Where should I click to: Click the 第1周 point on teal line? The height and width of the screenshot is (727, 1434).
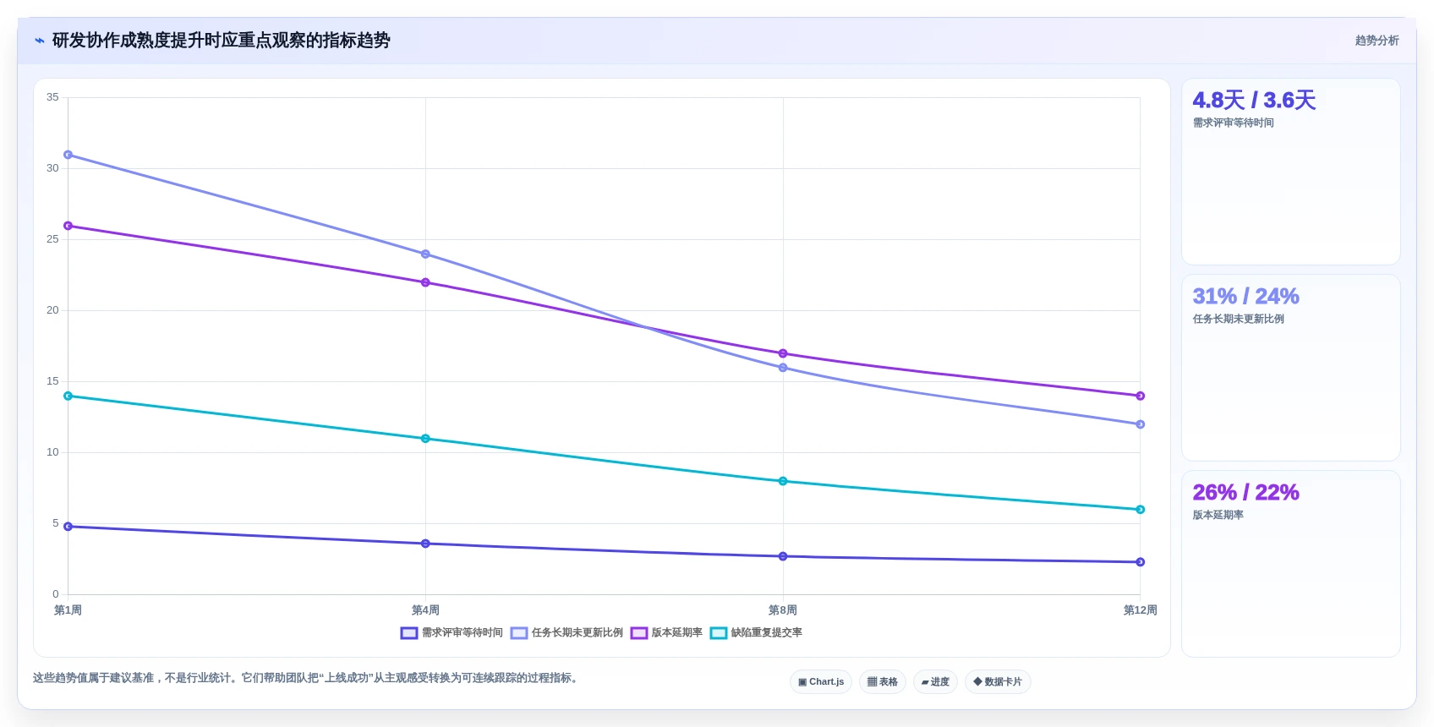tap(68, 396)
